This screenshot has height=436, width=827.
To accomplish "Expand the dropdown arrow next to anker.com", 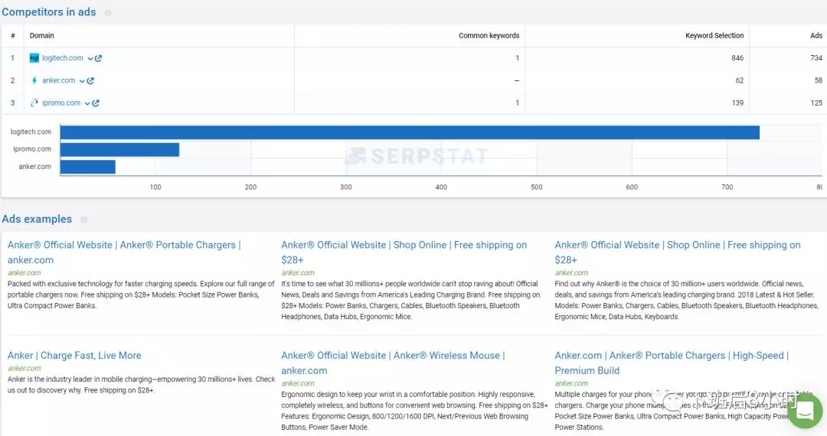I will pyautogui.click(x=82, y=80).
